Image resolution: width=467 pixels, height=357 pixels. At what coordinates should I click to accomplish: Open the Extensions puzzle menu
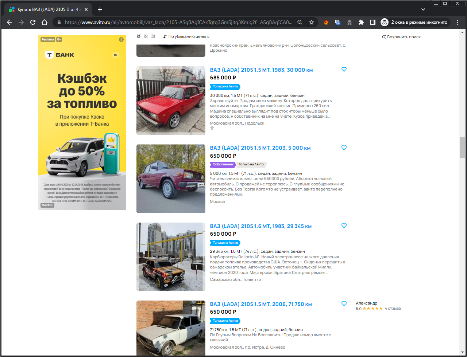point(361,22)
